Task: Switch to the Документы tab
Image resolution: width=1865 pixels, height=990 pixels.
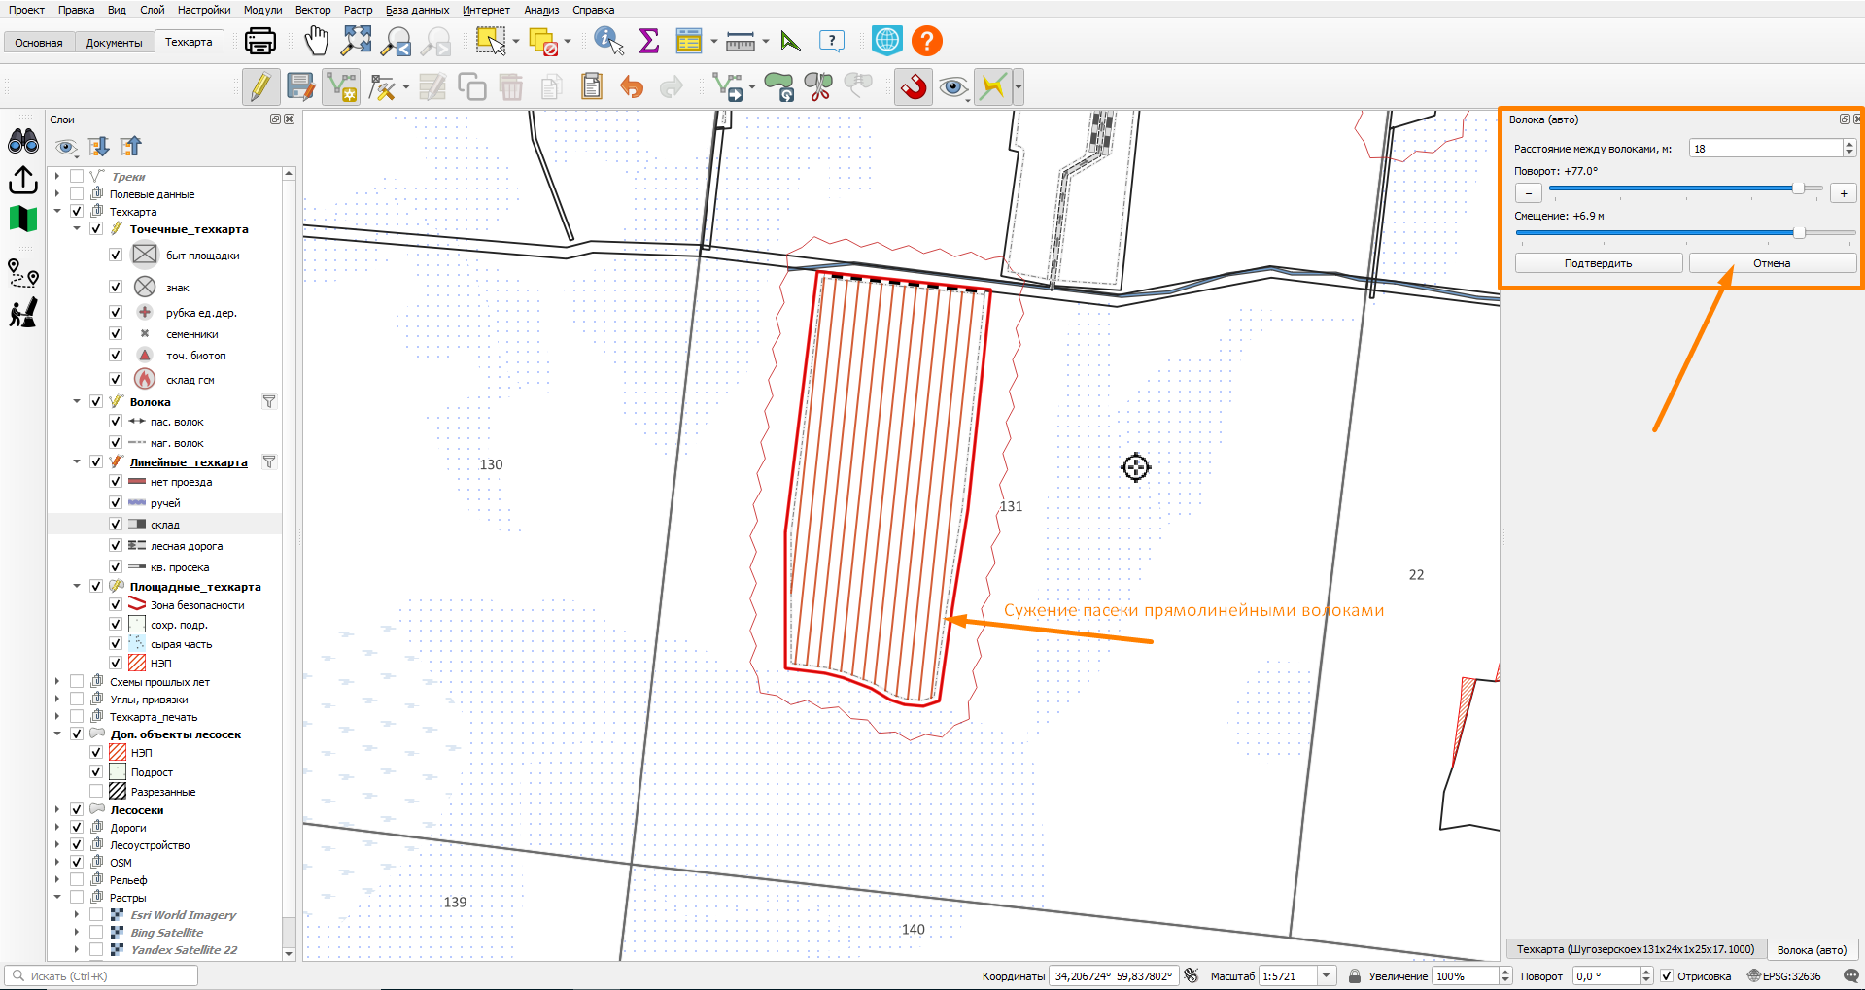Action: (114, 43)
